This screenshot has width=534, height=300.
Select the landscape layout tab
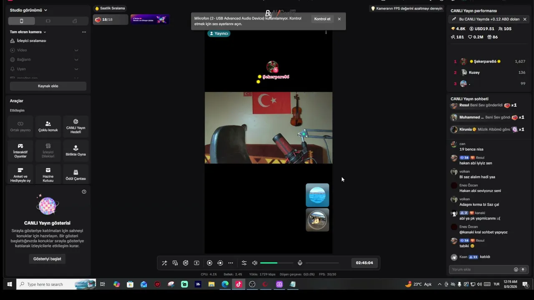point(48,21)
